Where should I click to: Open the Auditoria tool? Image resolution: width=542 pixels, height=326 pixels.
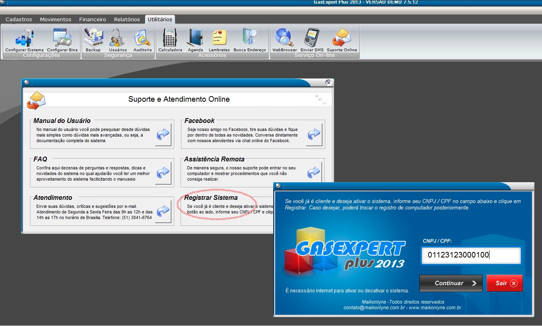pos(143,40)
